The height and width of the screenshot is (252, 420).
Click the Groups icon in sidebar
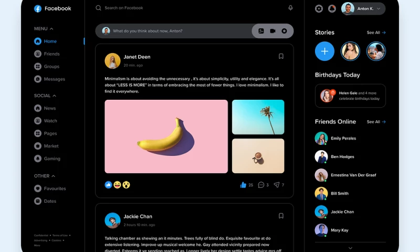[38, 67]
